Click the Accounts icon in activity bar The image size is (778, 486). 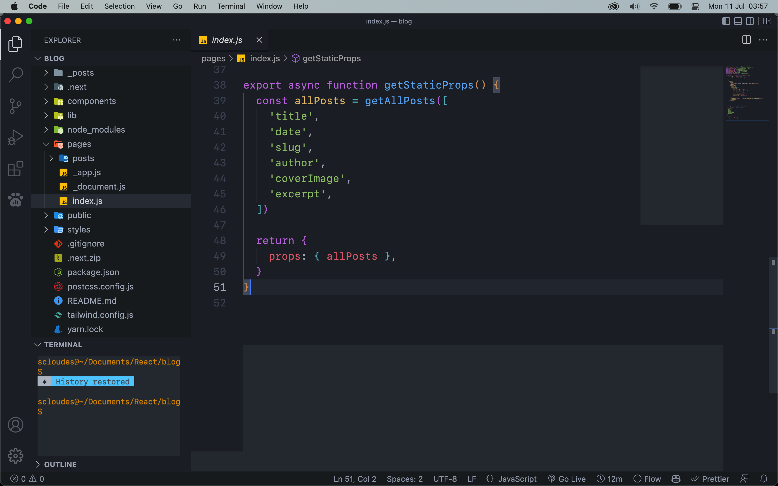point(15,425)
